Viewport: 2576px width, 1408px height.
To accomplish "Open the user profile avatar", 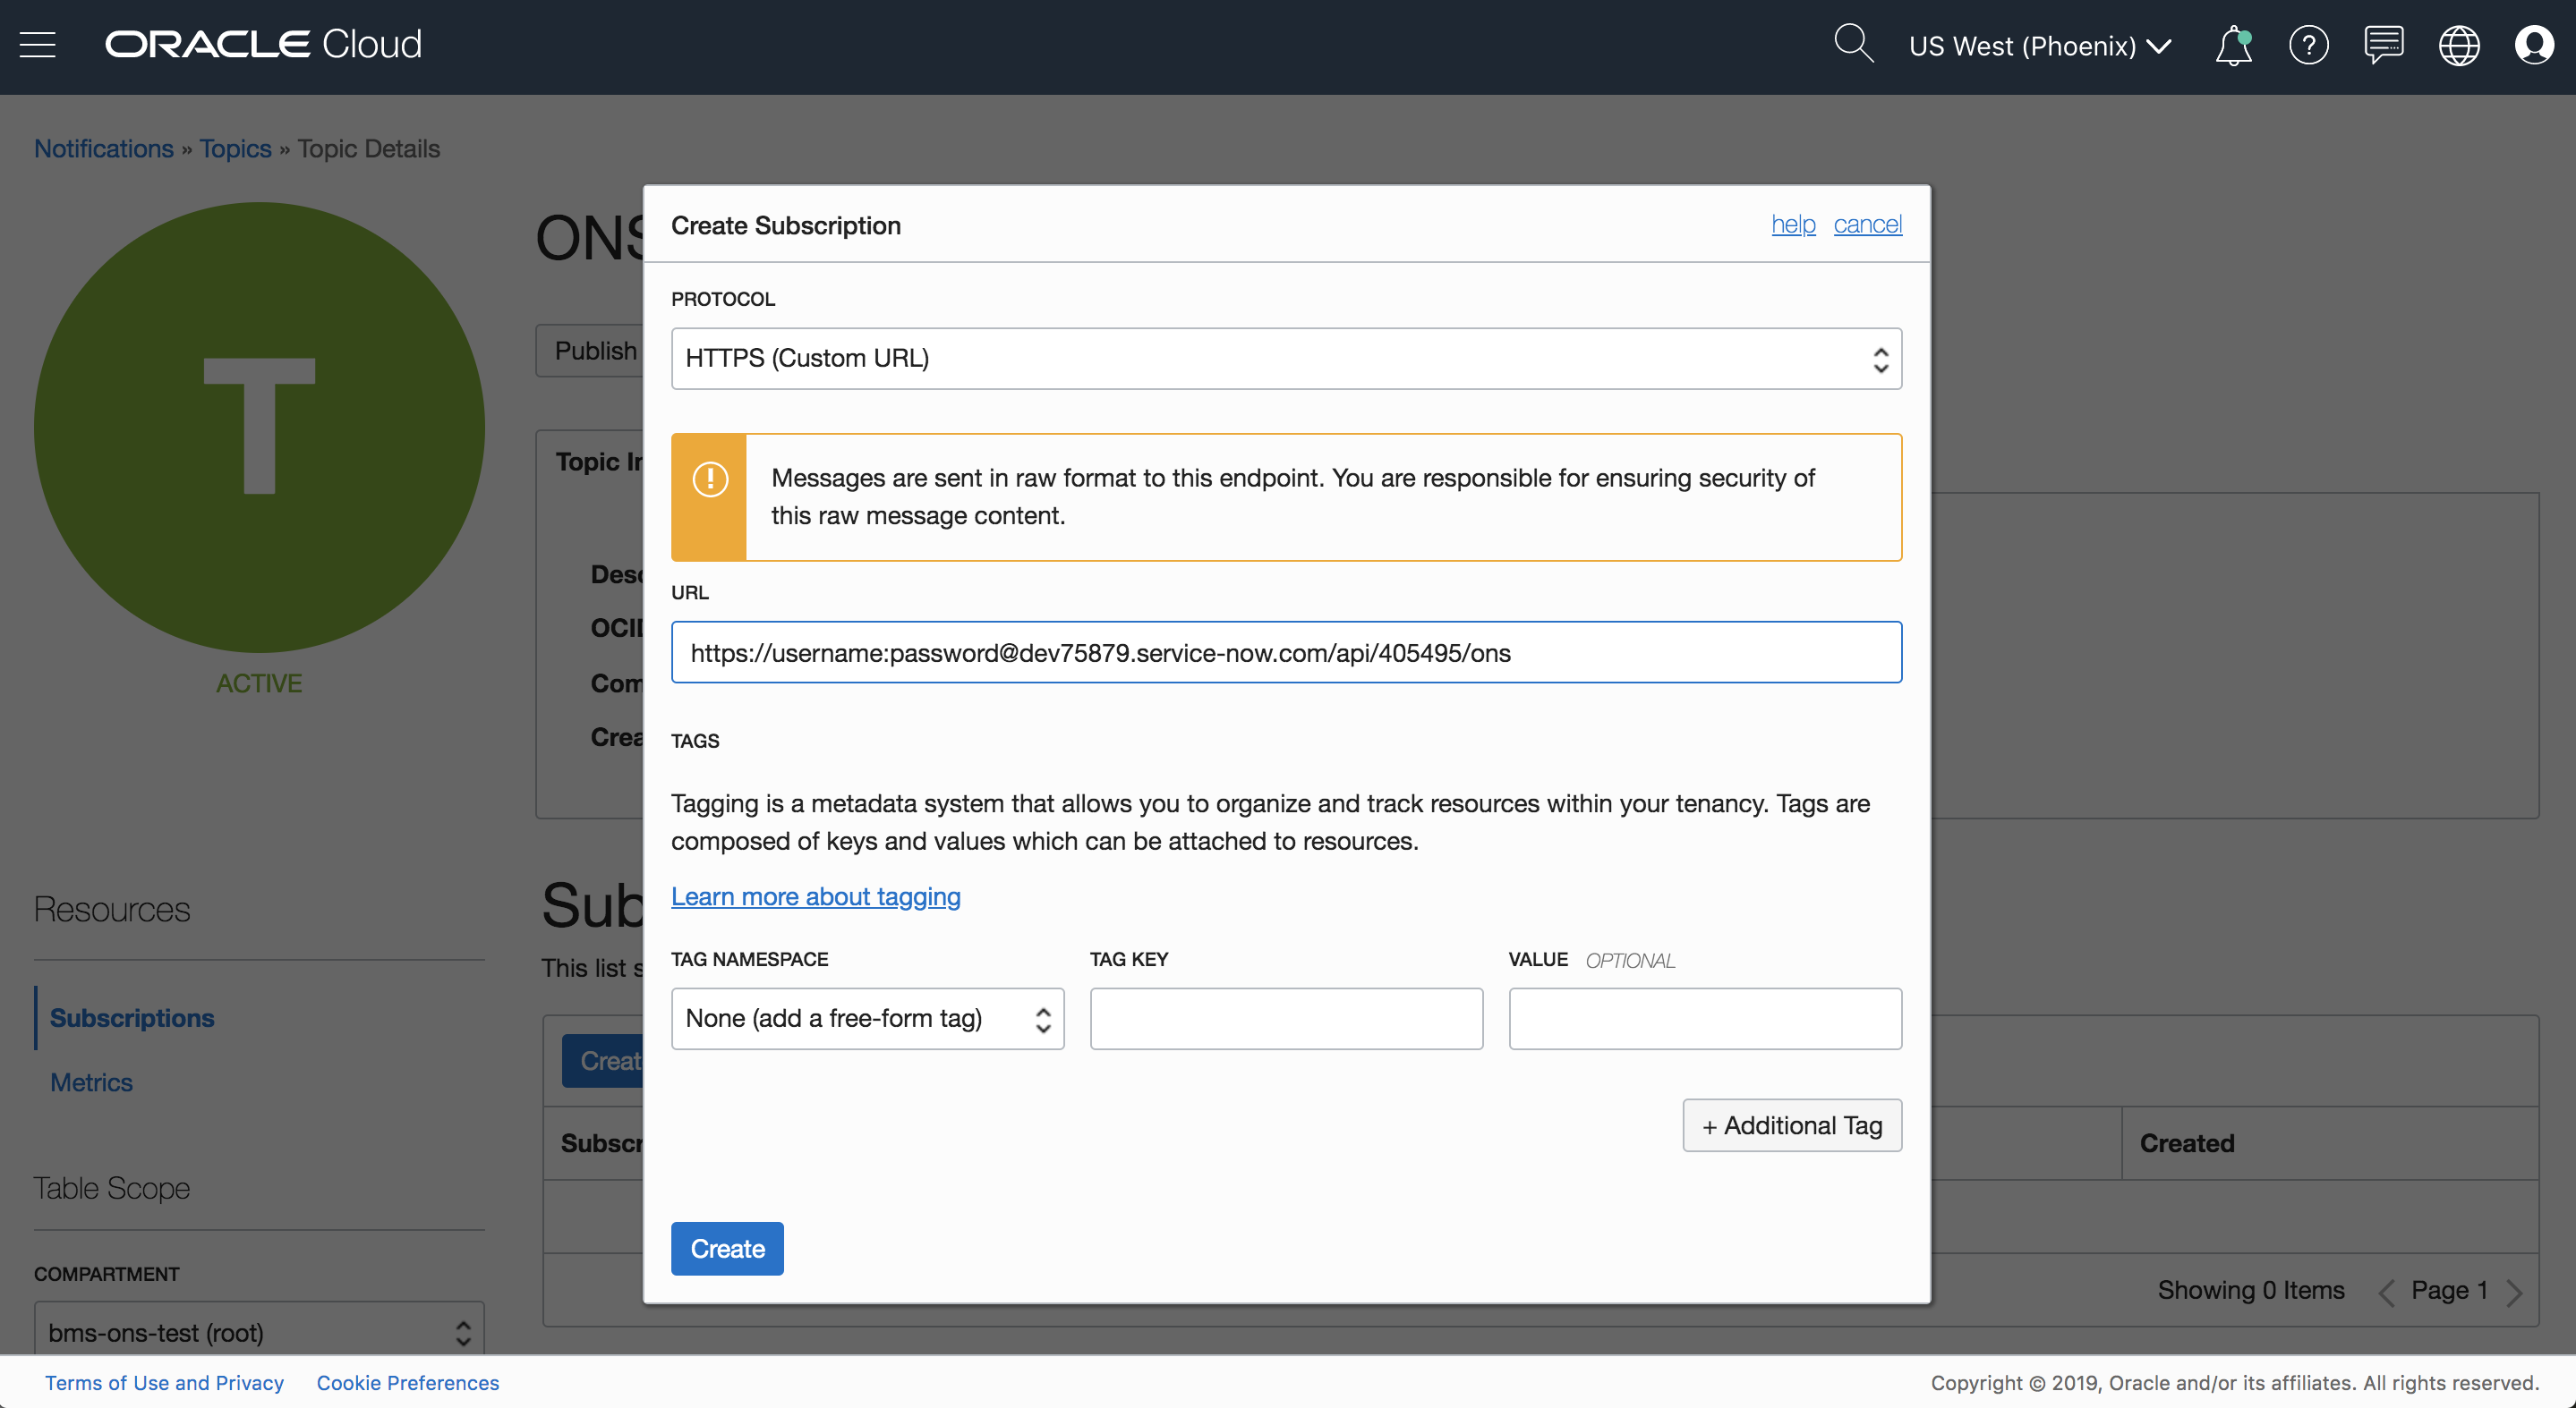I will (2534, 46).
